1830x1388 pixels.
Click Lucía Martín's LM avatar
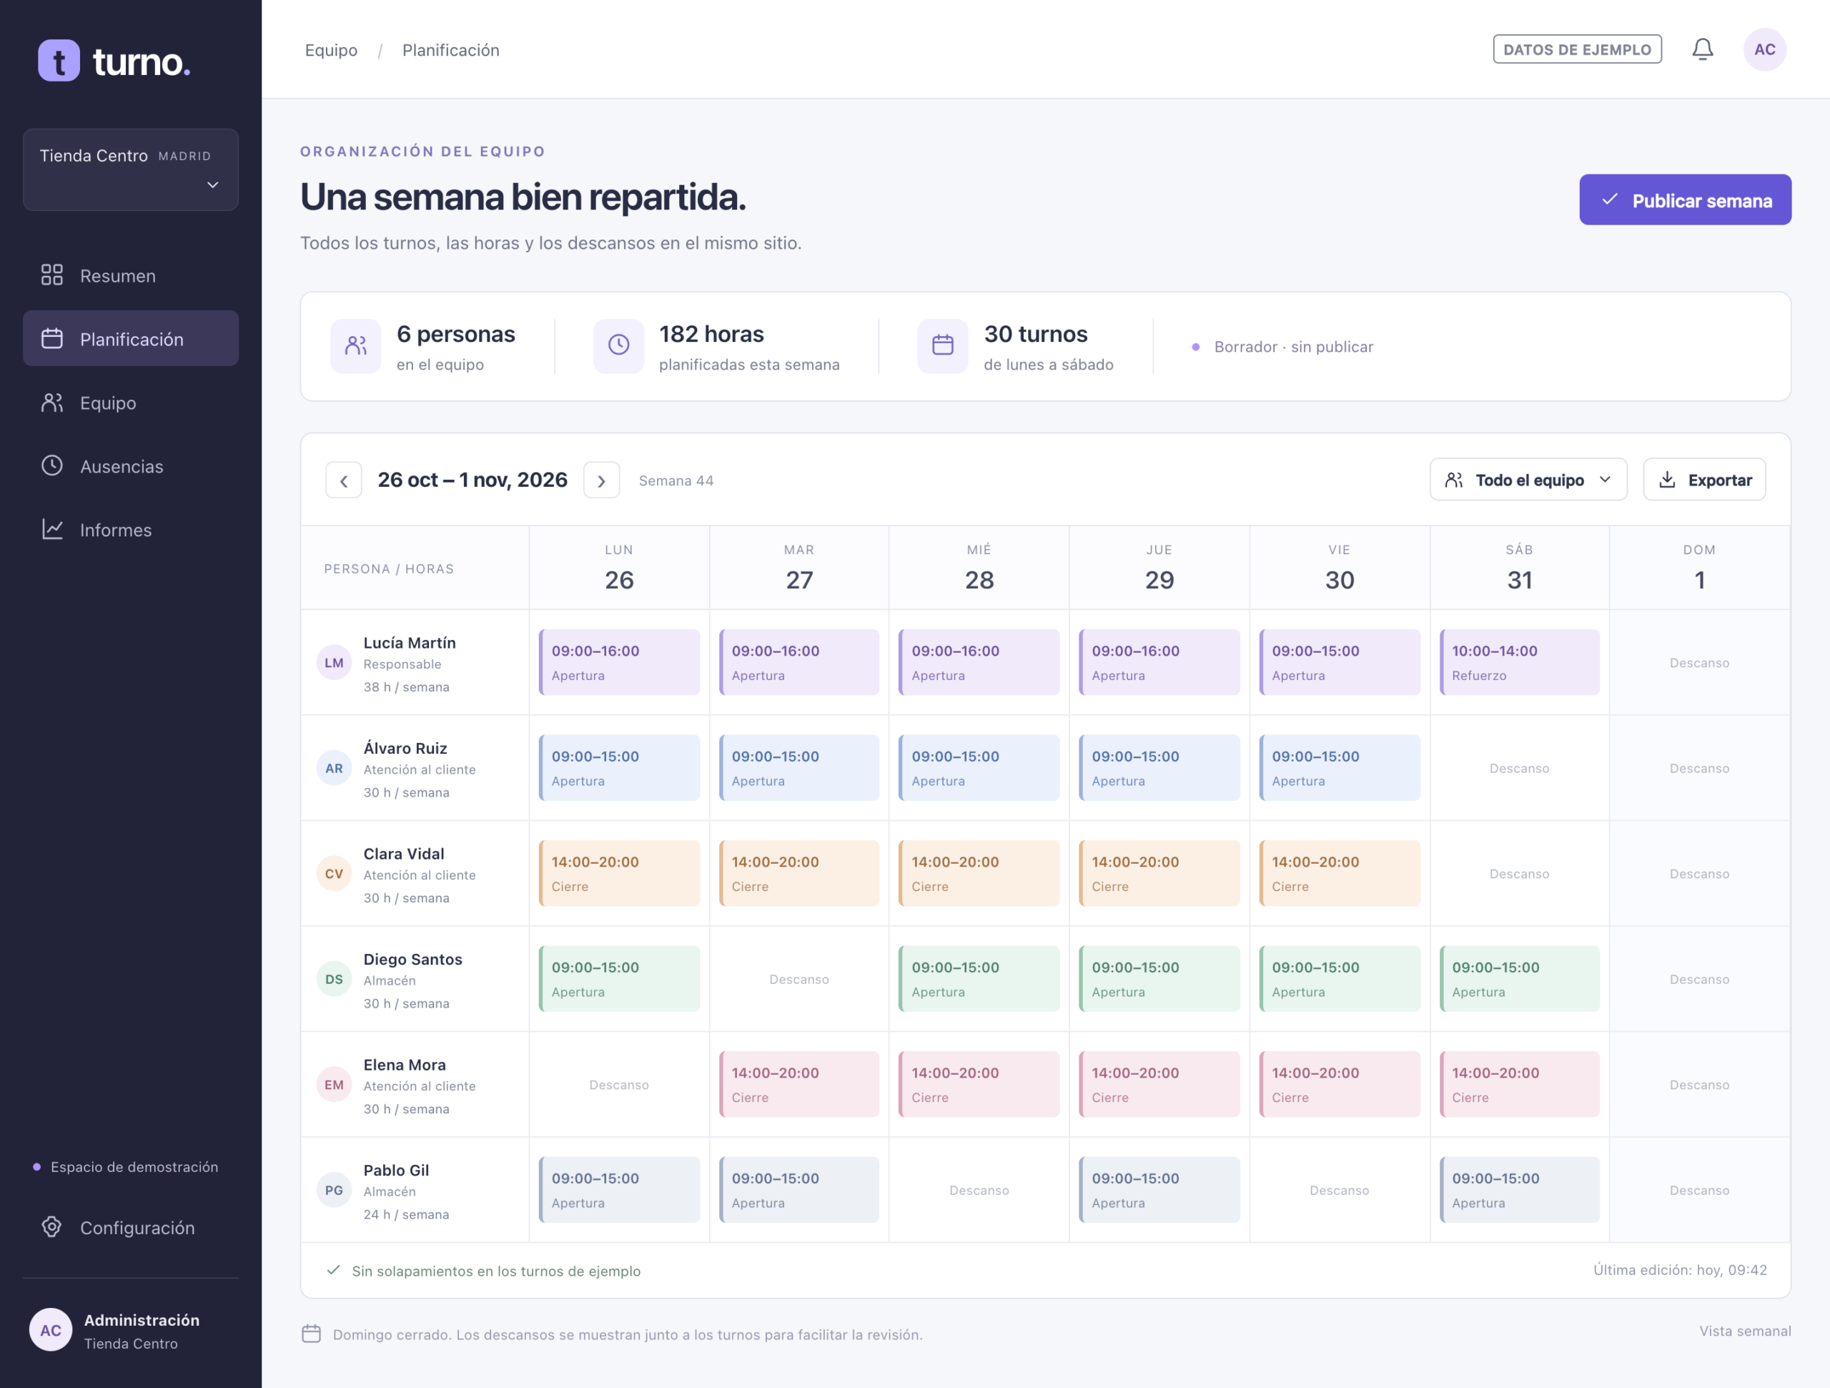pos(335,663)
